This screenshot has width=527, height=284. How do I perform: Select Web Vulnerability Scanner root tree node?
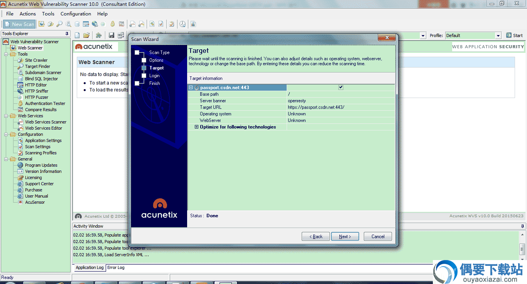(x=34, y=42)
